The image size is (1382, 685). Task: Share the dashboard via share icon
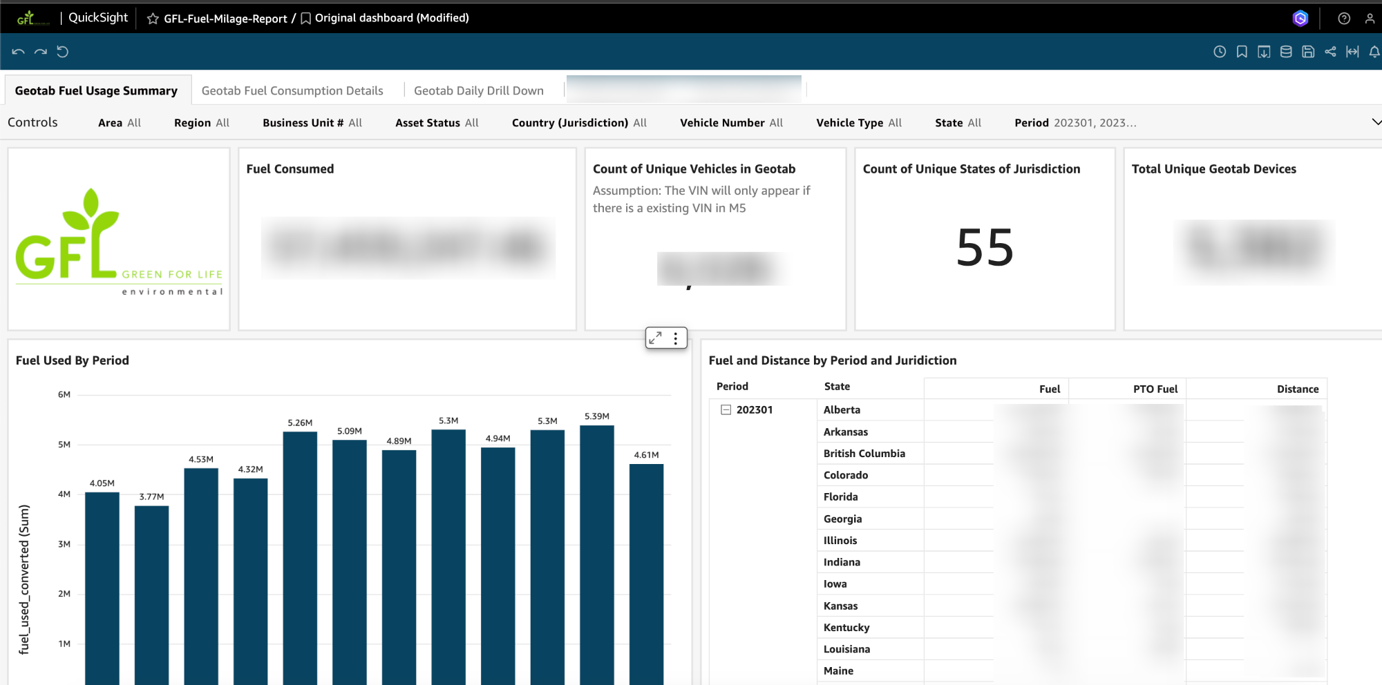click(1330, 52)
